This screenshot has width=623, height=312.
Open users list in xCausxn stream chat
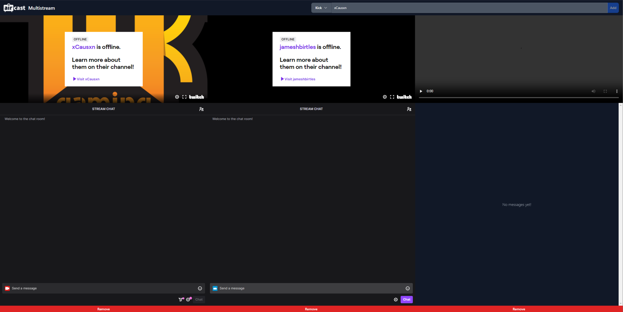click(x=201, y=109)
